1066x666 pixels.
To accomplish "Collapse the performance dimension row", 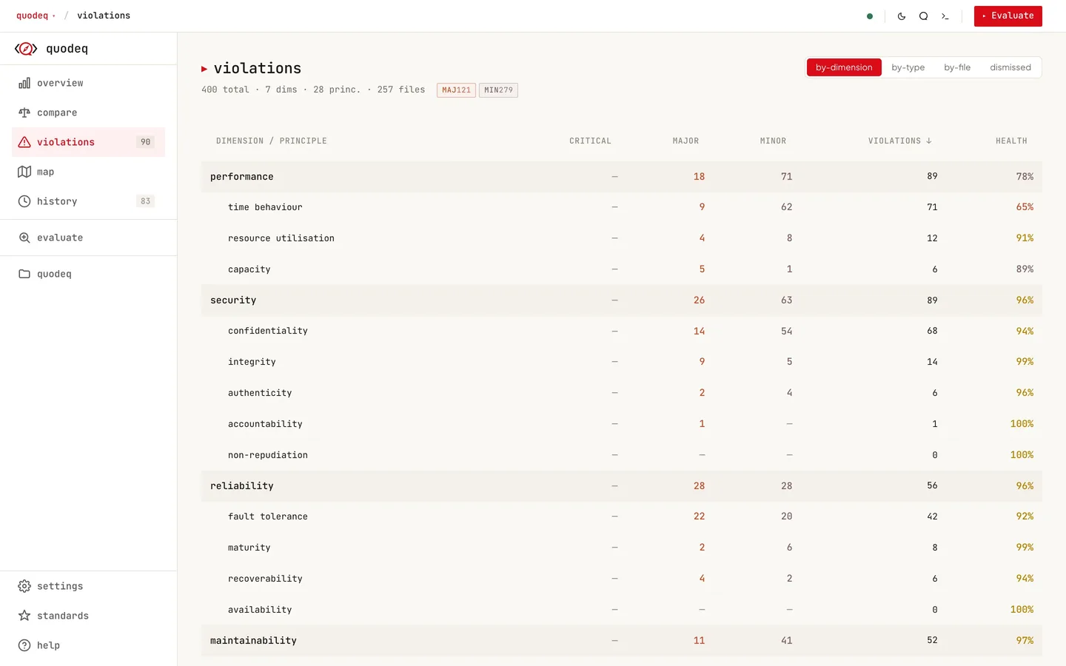I will click(x=622, y=177).
